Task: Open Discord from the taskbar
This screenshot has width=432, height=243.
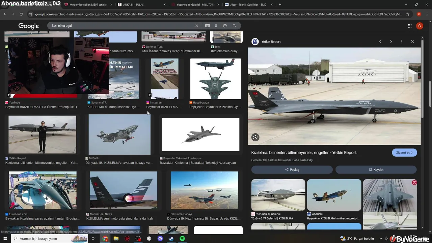Action: pos(160,239)
